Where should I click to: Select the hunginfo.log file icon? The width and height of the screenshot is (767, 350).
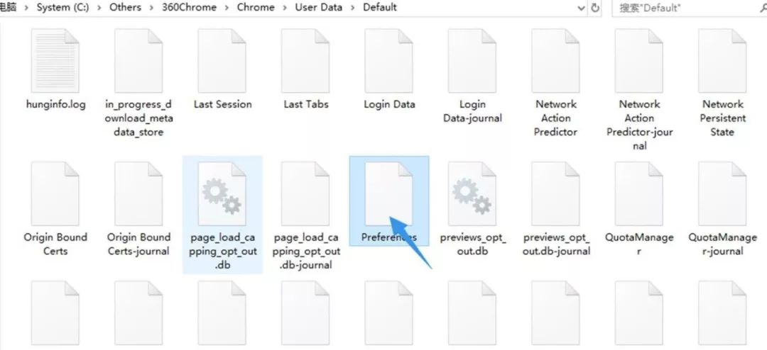55,60
